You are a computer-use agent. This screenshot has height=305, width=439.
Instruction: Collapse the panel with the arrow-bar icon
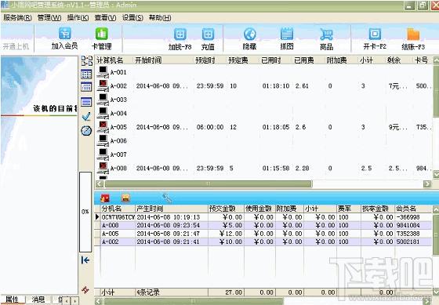(85, 260)
